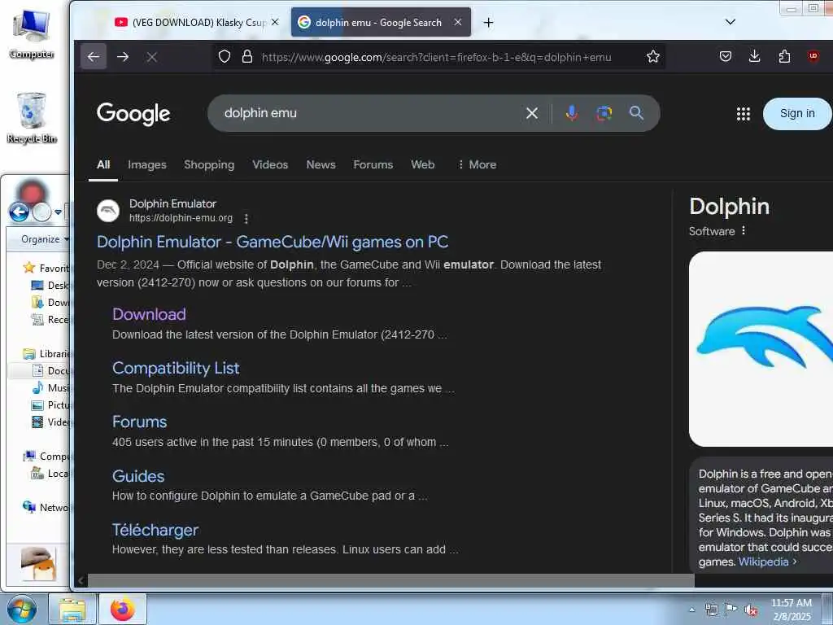
Task: Show hidden tray icons arrow
Action: (691, 610)
